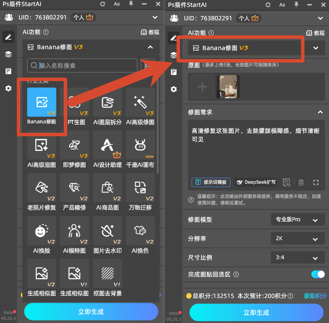
Task: Expand the Banana修图 dropdown in right panel
Action: coord(316,48)
